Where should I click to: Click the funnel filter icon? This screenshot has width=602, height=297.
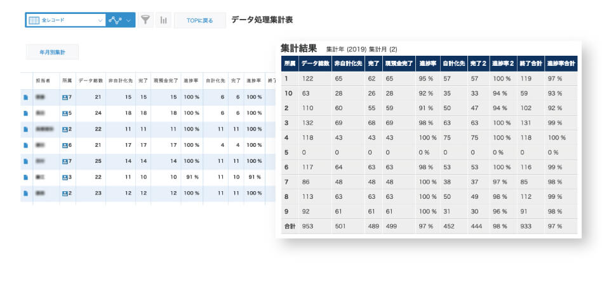tap(145, 20)
